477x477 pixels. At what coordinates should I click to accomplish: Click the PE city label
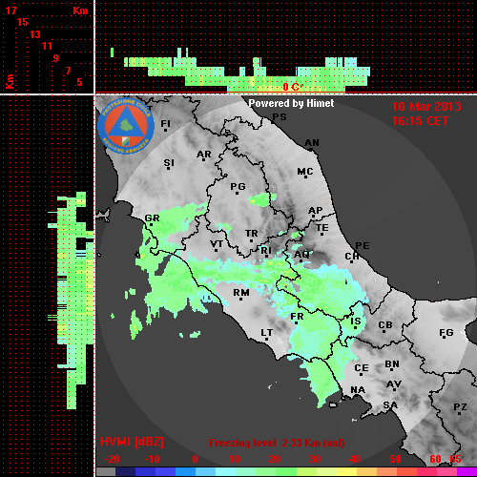coord(363,246)
